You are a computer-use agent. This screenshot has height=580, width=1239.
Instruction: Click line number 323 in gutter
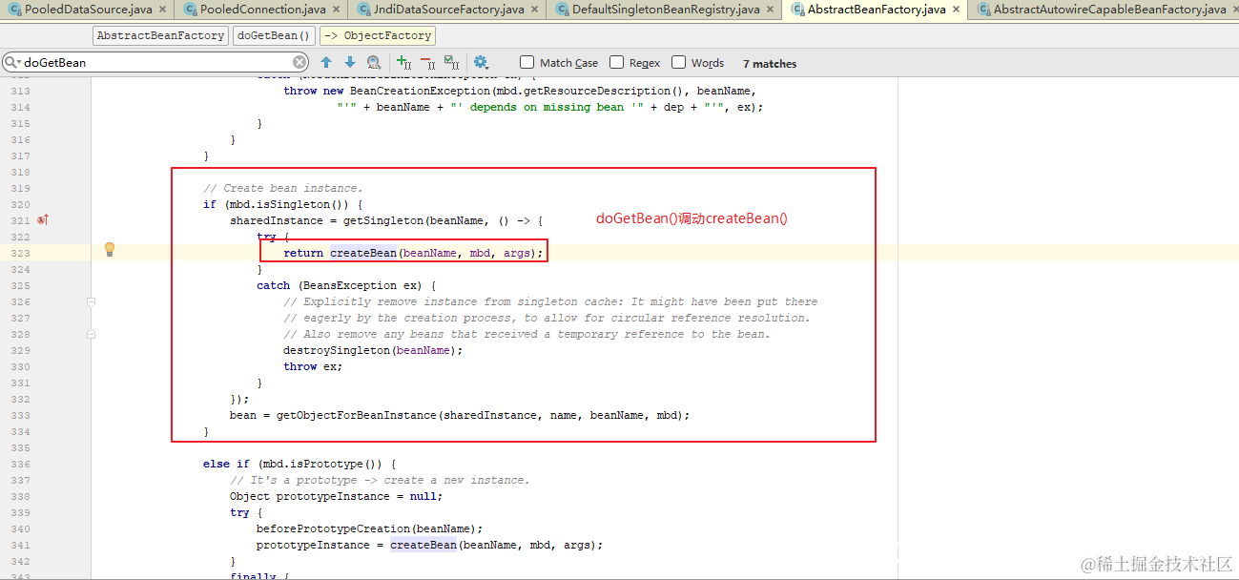coord(21,253)
